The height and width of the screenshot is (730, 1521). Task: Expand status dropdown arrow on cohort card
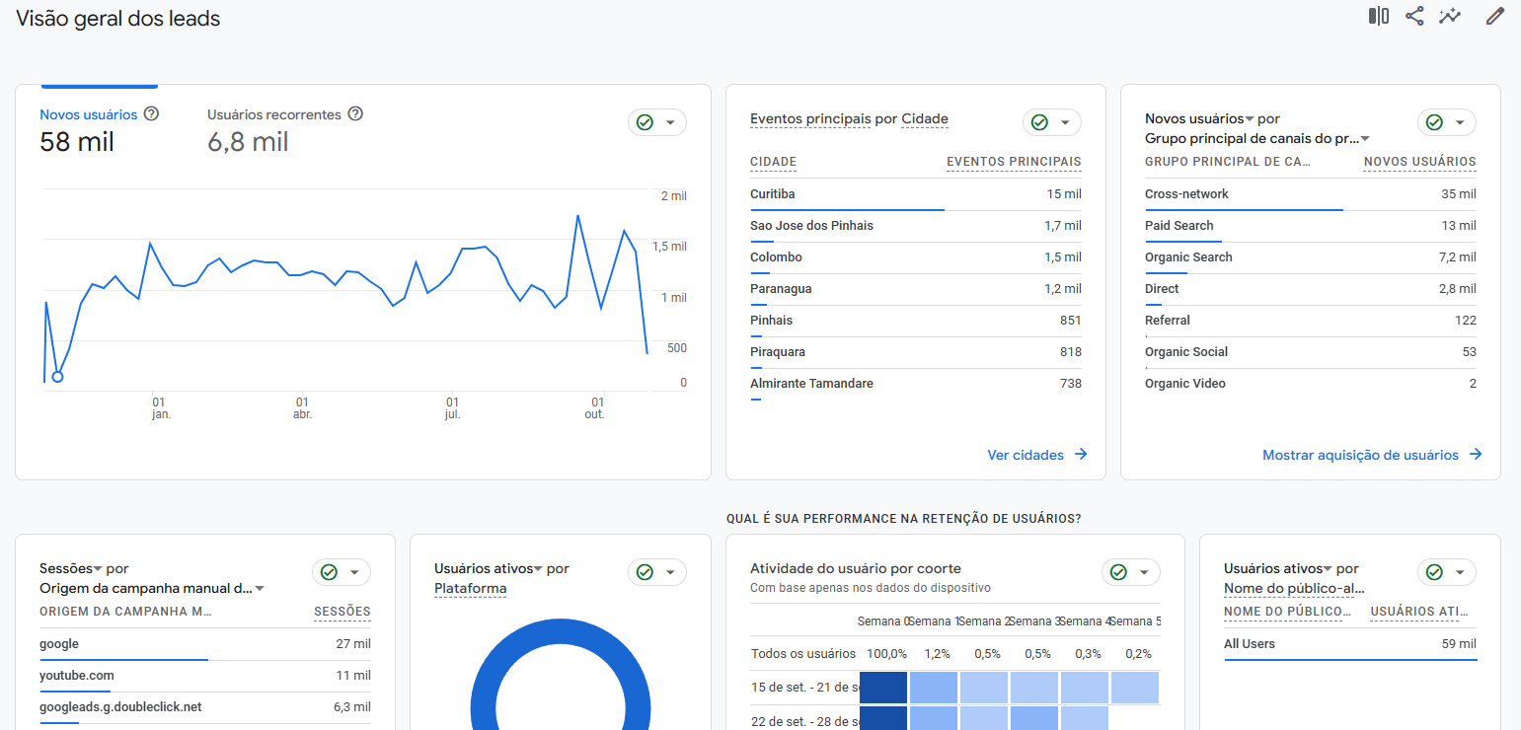coord(1144,572)
